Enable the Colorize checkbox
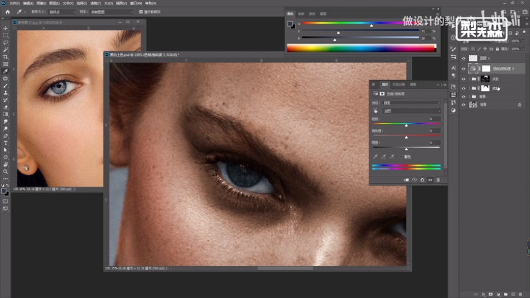 point(400,157)
